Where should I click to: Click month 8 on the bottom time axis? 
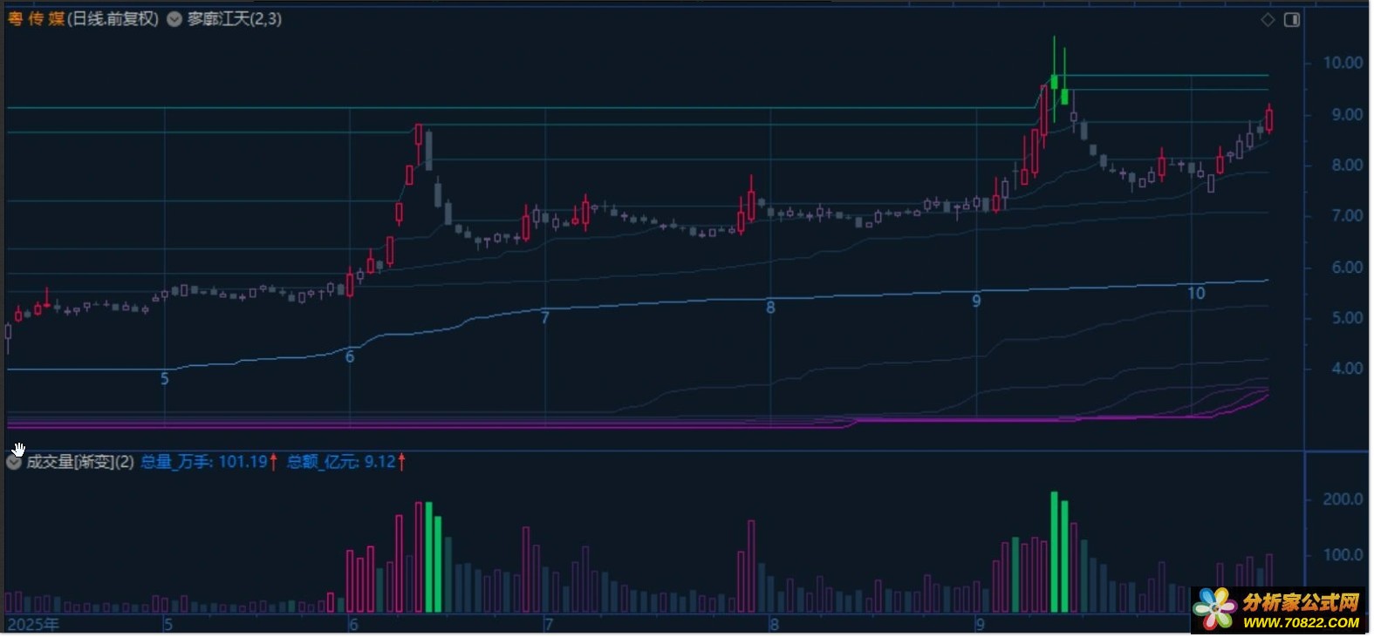pyautogui.click(x=774, y=625)
